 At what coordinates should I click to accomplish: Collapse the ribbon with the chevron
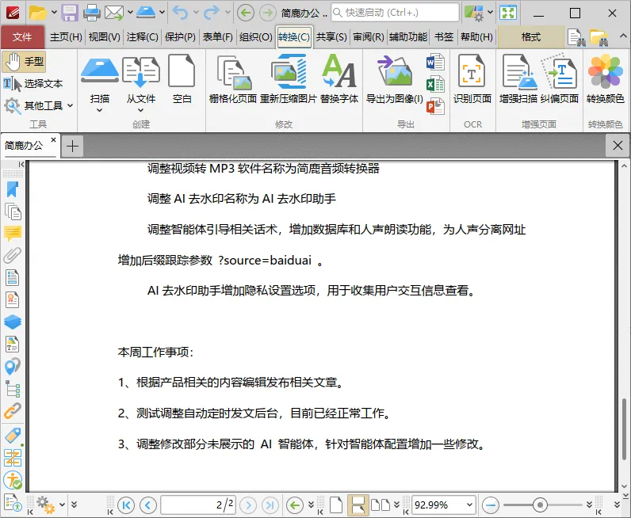(x=623, y=36)
